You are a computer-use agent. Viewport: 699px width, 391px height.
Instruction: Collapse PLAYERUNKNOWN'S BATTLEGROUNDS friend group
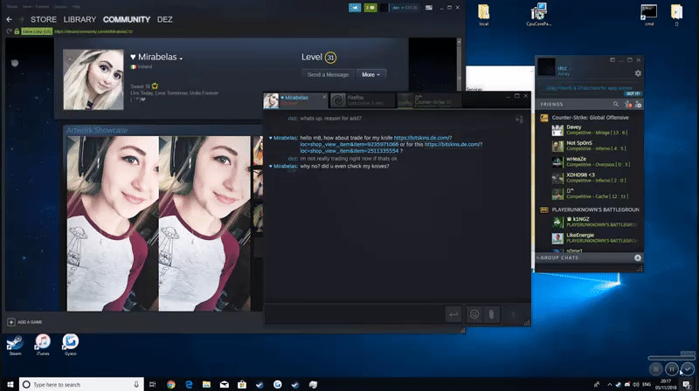pyautogui.click(x=590, y=209)
